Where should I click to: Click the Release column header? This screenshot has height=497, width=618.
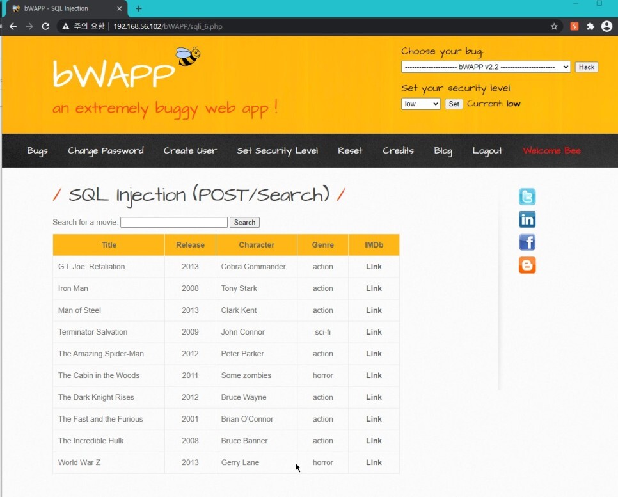tap(190, 245)
